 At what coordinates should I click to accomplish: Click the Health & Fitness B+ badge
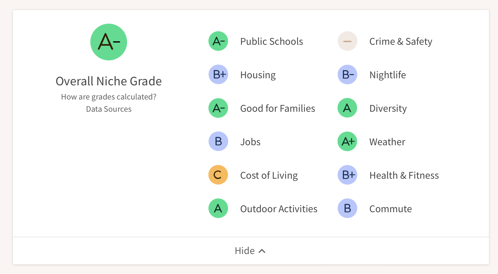point(347,175)
